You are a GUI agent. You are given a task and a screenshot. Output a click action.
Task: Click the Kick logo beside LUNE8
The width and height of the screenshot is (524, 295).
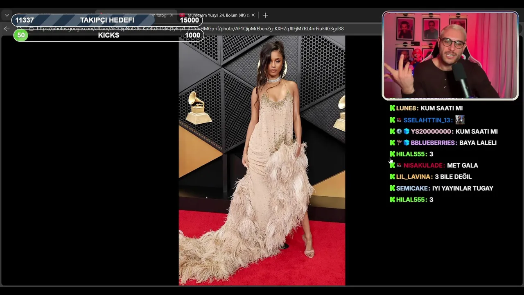[393, 108]
